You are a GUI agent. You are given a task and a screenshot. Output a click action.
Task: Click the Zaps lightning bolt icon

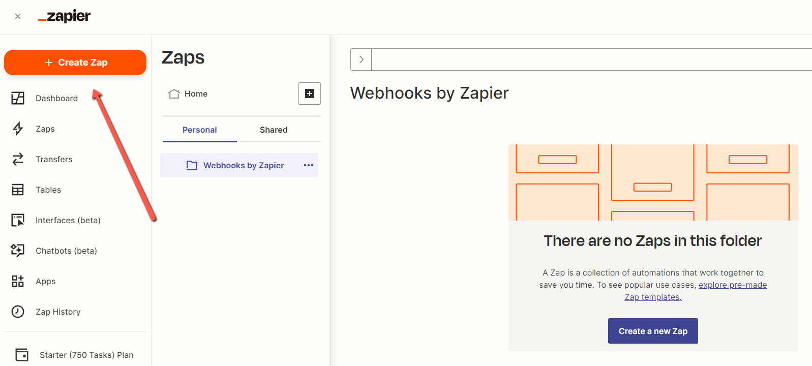(x=18, y=129)
